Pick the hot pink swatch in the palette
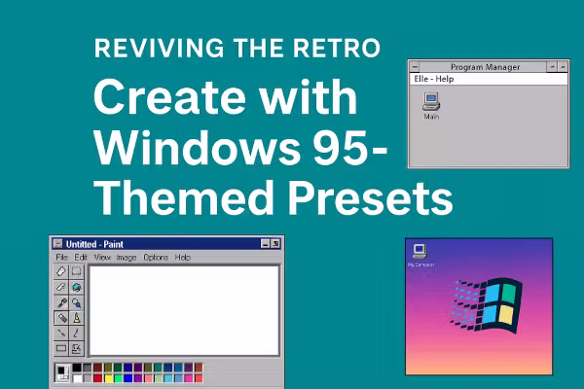This screenshot has height=389, width=584. coord(189,378)
